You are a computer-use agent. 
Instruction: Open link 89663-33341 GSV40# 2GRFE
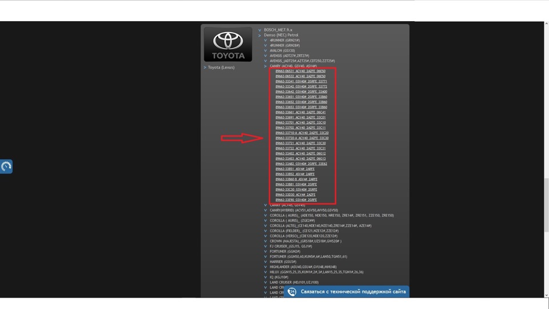(x=301, y=81)
